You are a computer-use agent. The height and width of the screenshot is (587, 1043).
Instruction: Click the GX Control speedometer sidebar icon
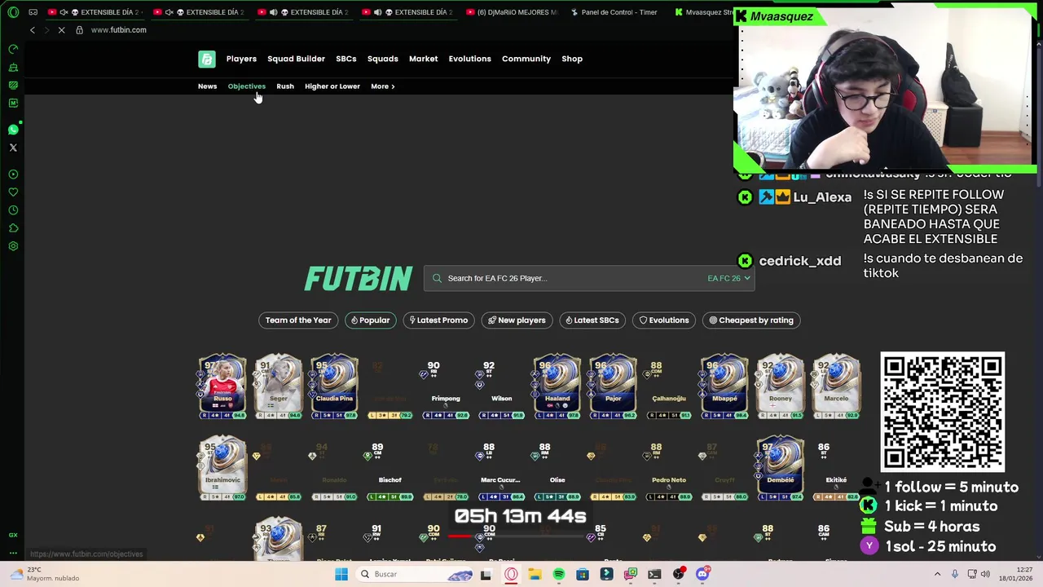(13, 49)
